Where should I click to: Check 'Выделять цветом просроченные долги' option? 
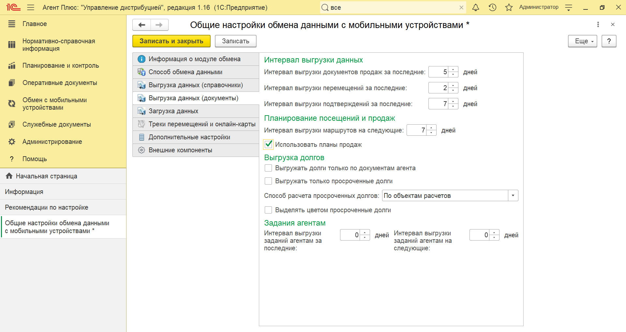[x=268, y=210]
